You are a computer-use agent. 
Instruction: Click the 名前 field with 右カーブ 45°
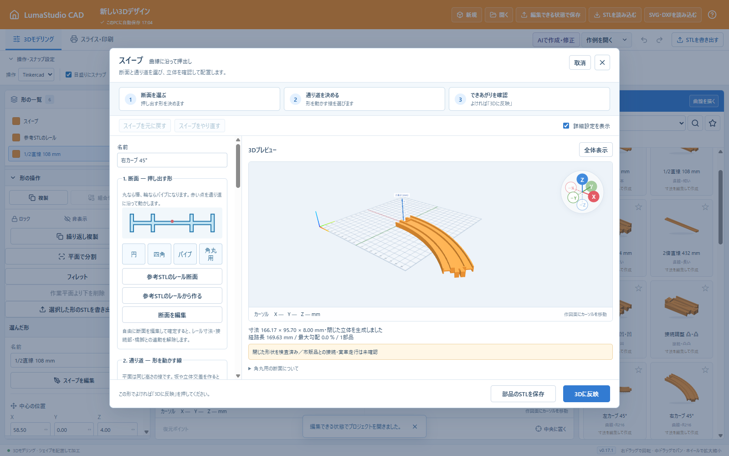(x=172, y=160)
